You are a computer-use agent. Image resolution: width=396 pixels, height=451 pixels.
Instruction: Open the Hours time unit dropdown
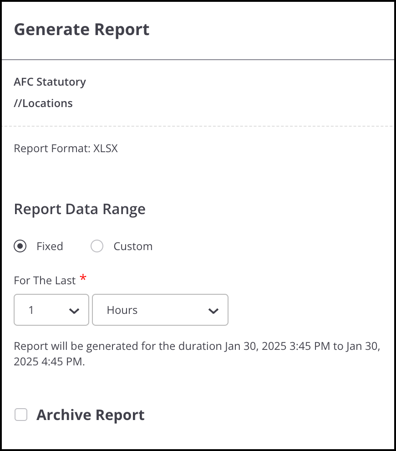(160, 310)
